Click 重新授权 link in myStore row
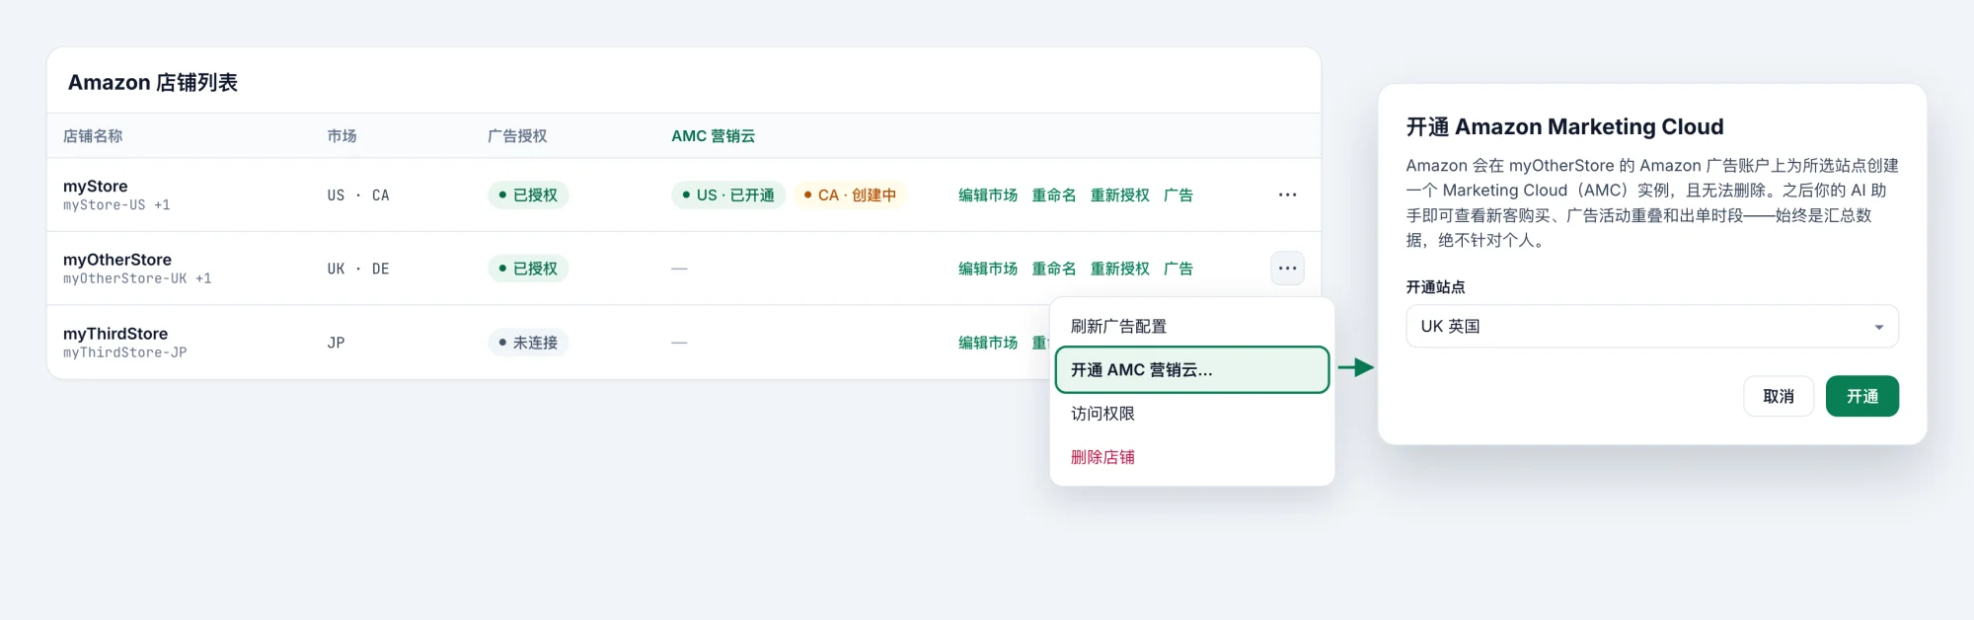Image resolution: width=1974 pixels, height=620 pixels. tap(1120, 195)
